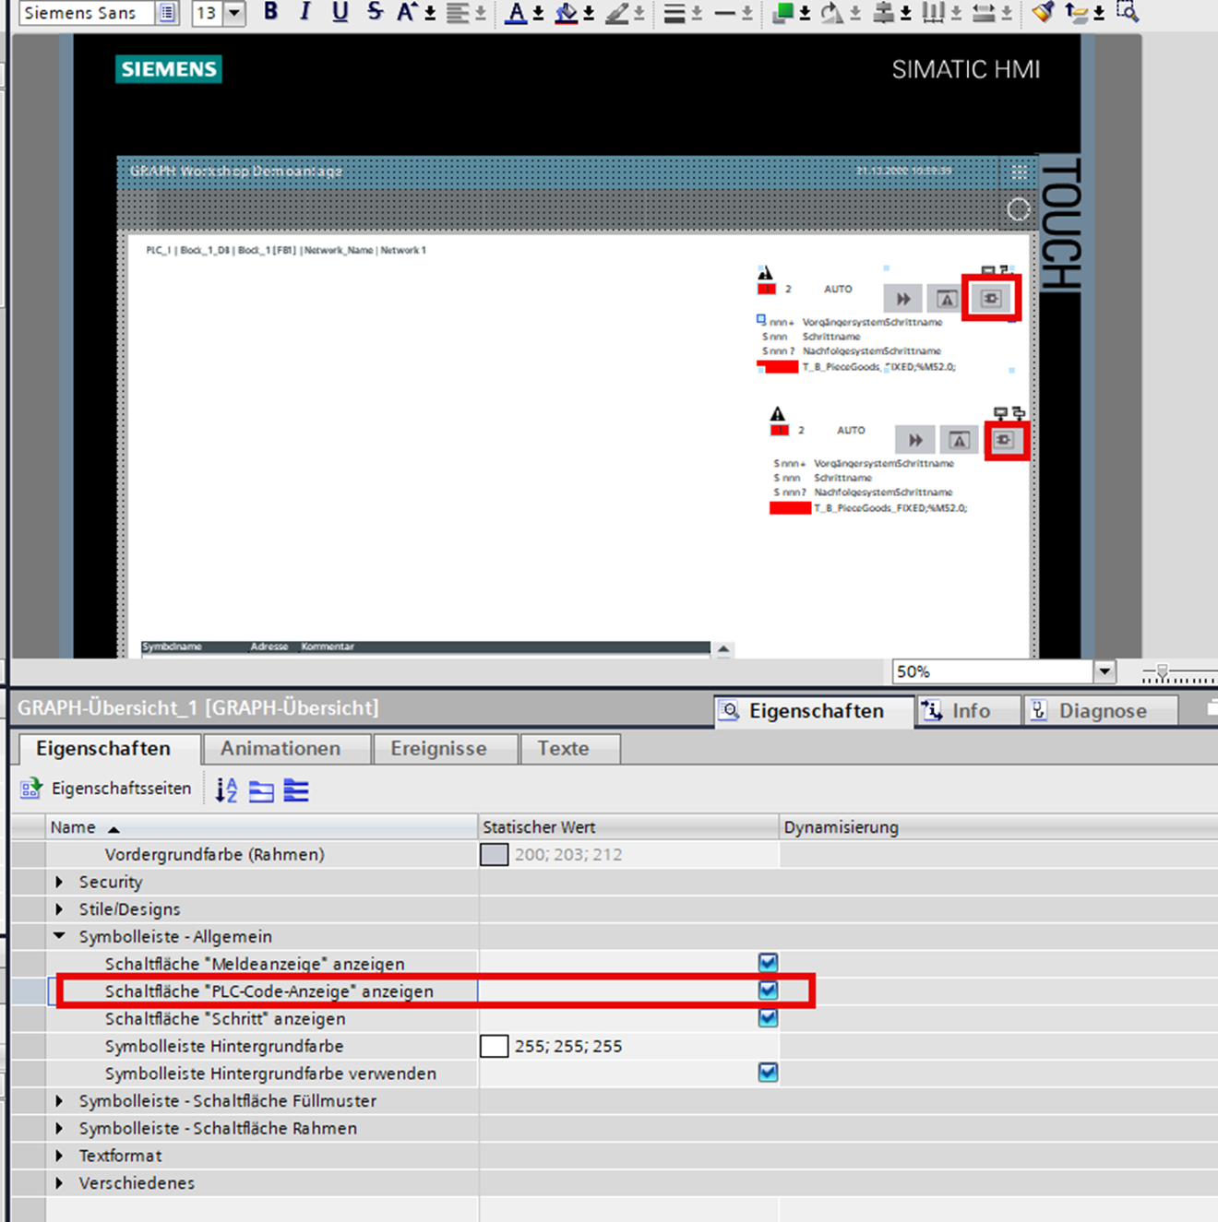Expand Symbolleiste - Schaltfläche Füllmuster group
The width and height of the screenshot is (1218, 1222).
(x=60, y=1101)
